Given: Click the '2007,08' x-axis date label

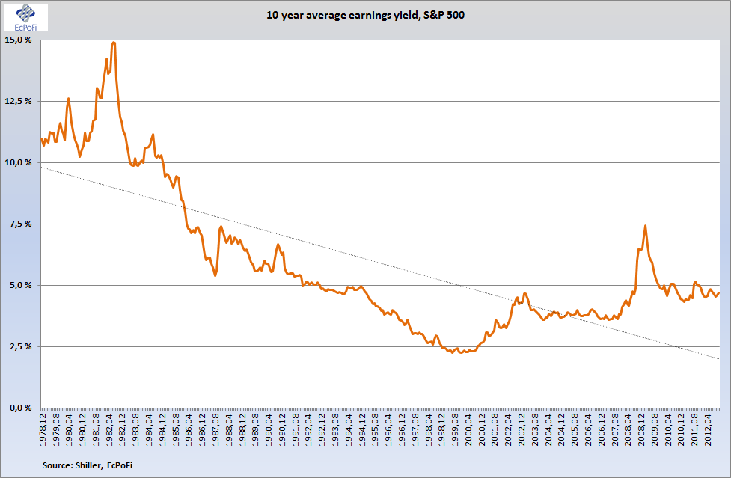Looking at the screenshot, I should coord(615,429).
